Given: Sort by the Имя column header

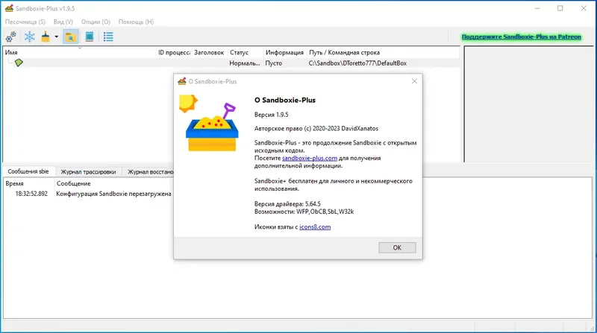Looking at the screenshot, I should click(x=80, y=52).
